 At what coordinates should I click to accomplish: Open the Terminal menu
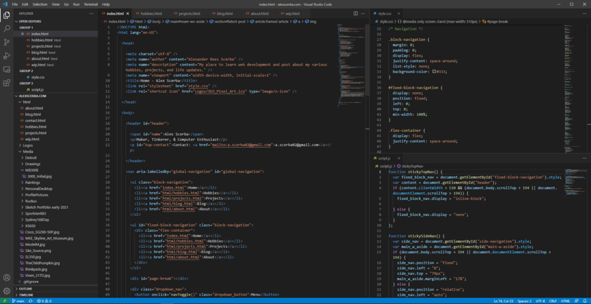[x=90, y=4]
